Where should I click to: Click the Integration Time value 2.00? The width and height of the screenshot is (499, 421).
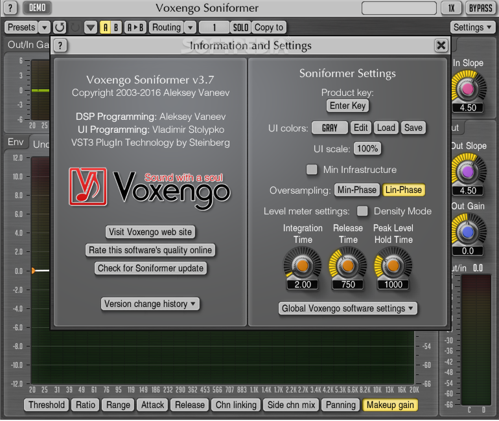(303, 284)
